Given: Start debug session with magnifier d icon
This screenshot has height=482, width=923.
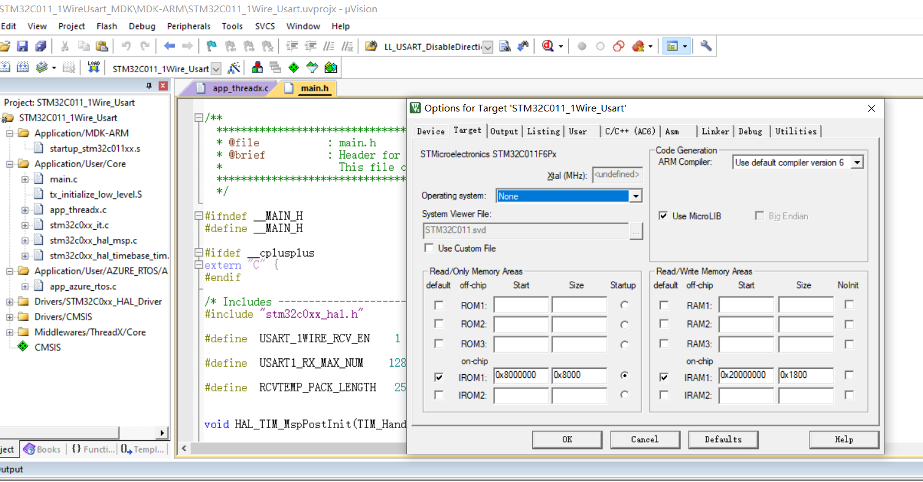Looking at the screenshot, I should tap(548, 46).
